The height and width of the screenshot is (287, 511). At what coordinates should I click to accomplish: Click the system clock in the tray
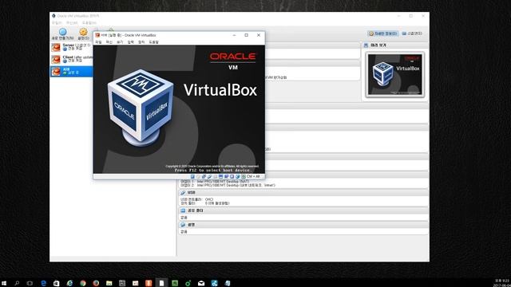(502, 283)
